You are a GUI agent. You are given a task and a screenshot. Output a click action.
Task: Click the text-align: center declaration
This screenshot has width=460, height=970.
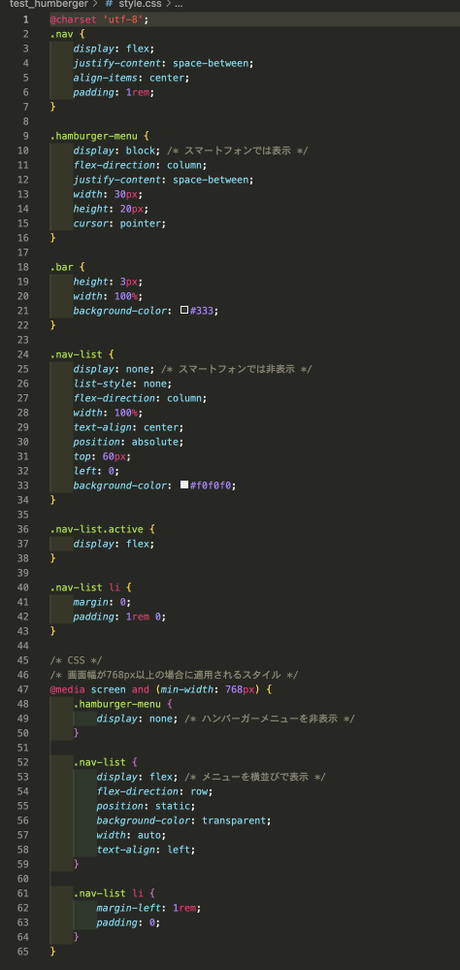[129, 427]
